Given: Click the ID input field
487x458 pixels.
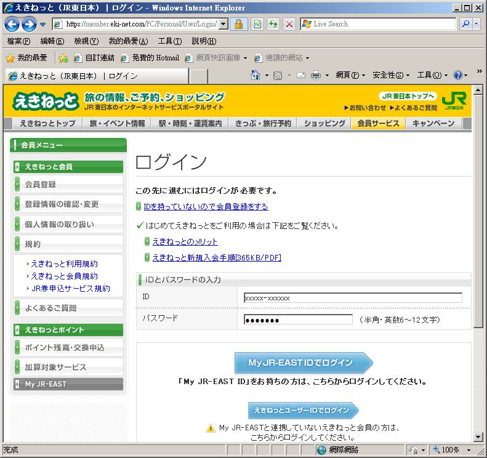Looking at the screenshot, I should [x=353, y=298].
